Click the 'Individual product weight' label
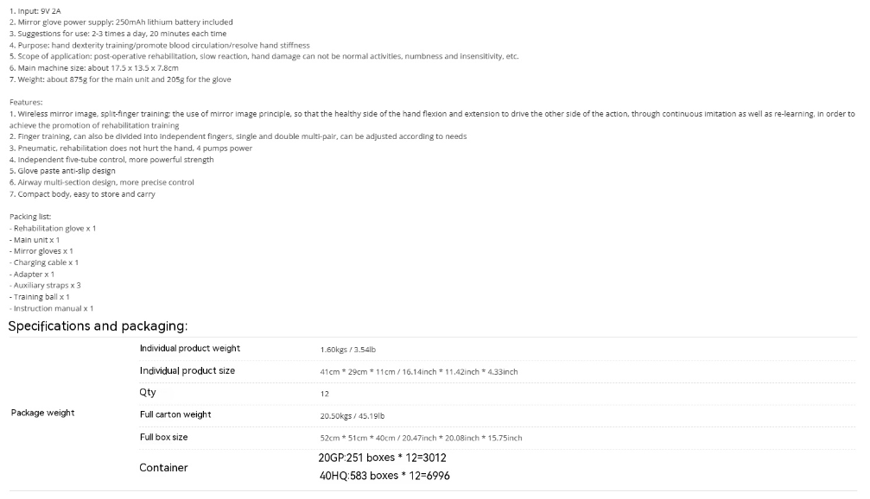The image size is (870, 499). (x=190, y=348)
